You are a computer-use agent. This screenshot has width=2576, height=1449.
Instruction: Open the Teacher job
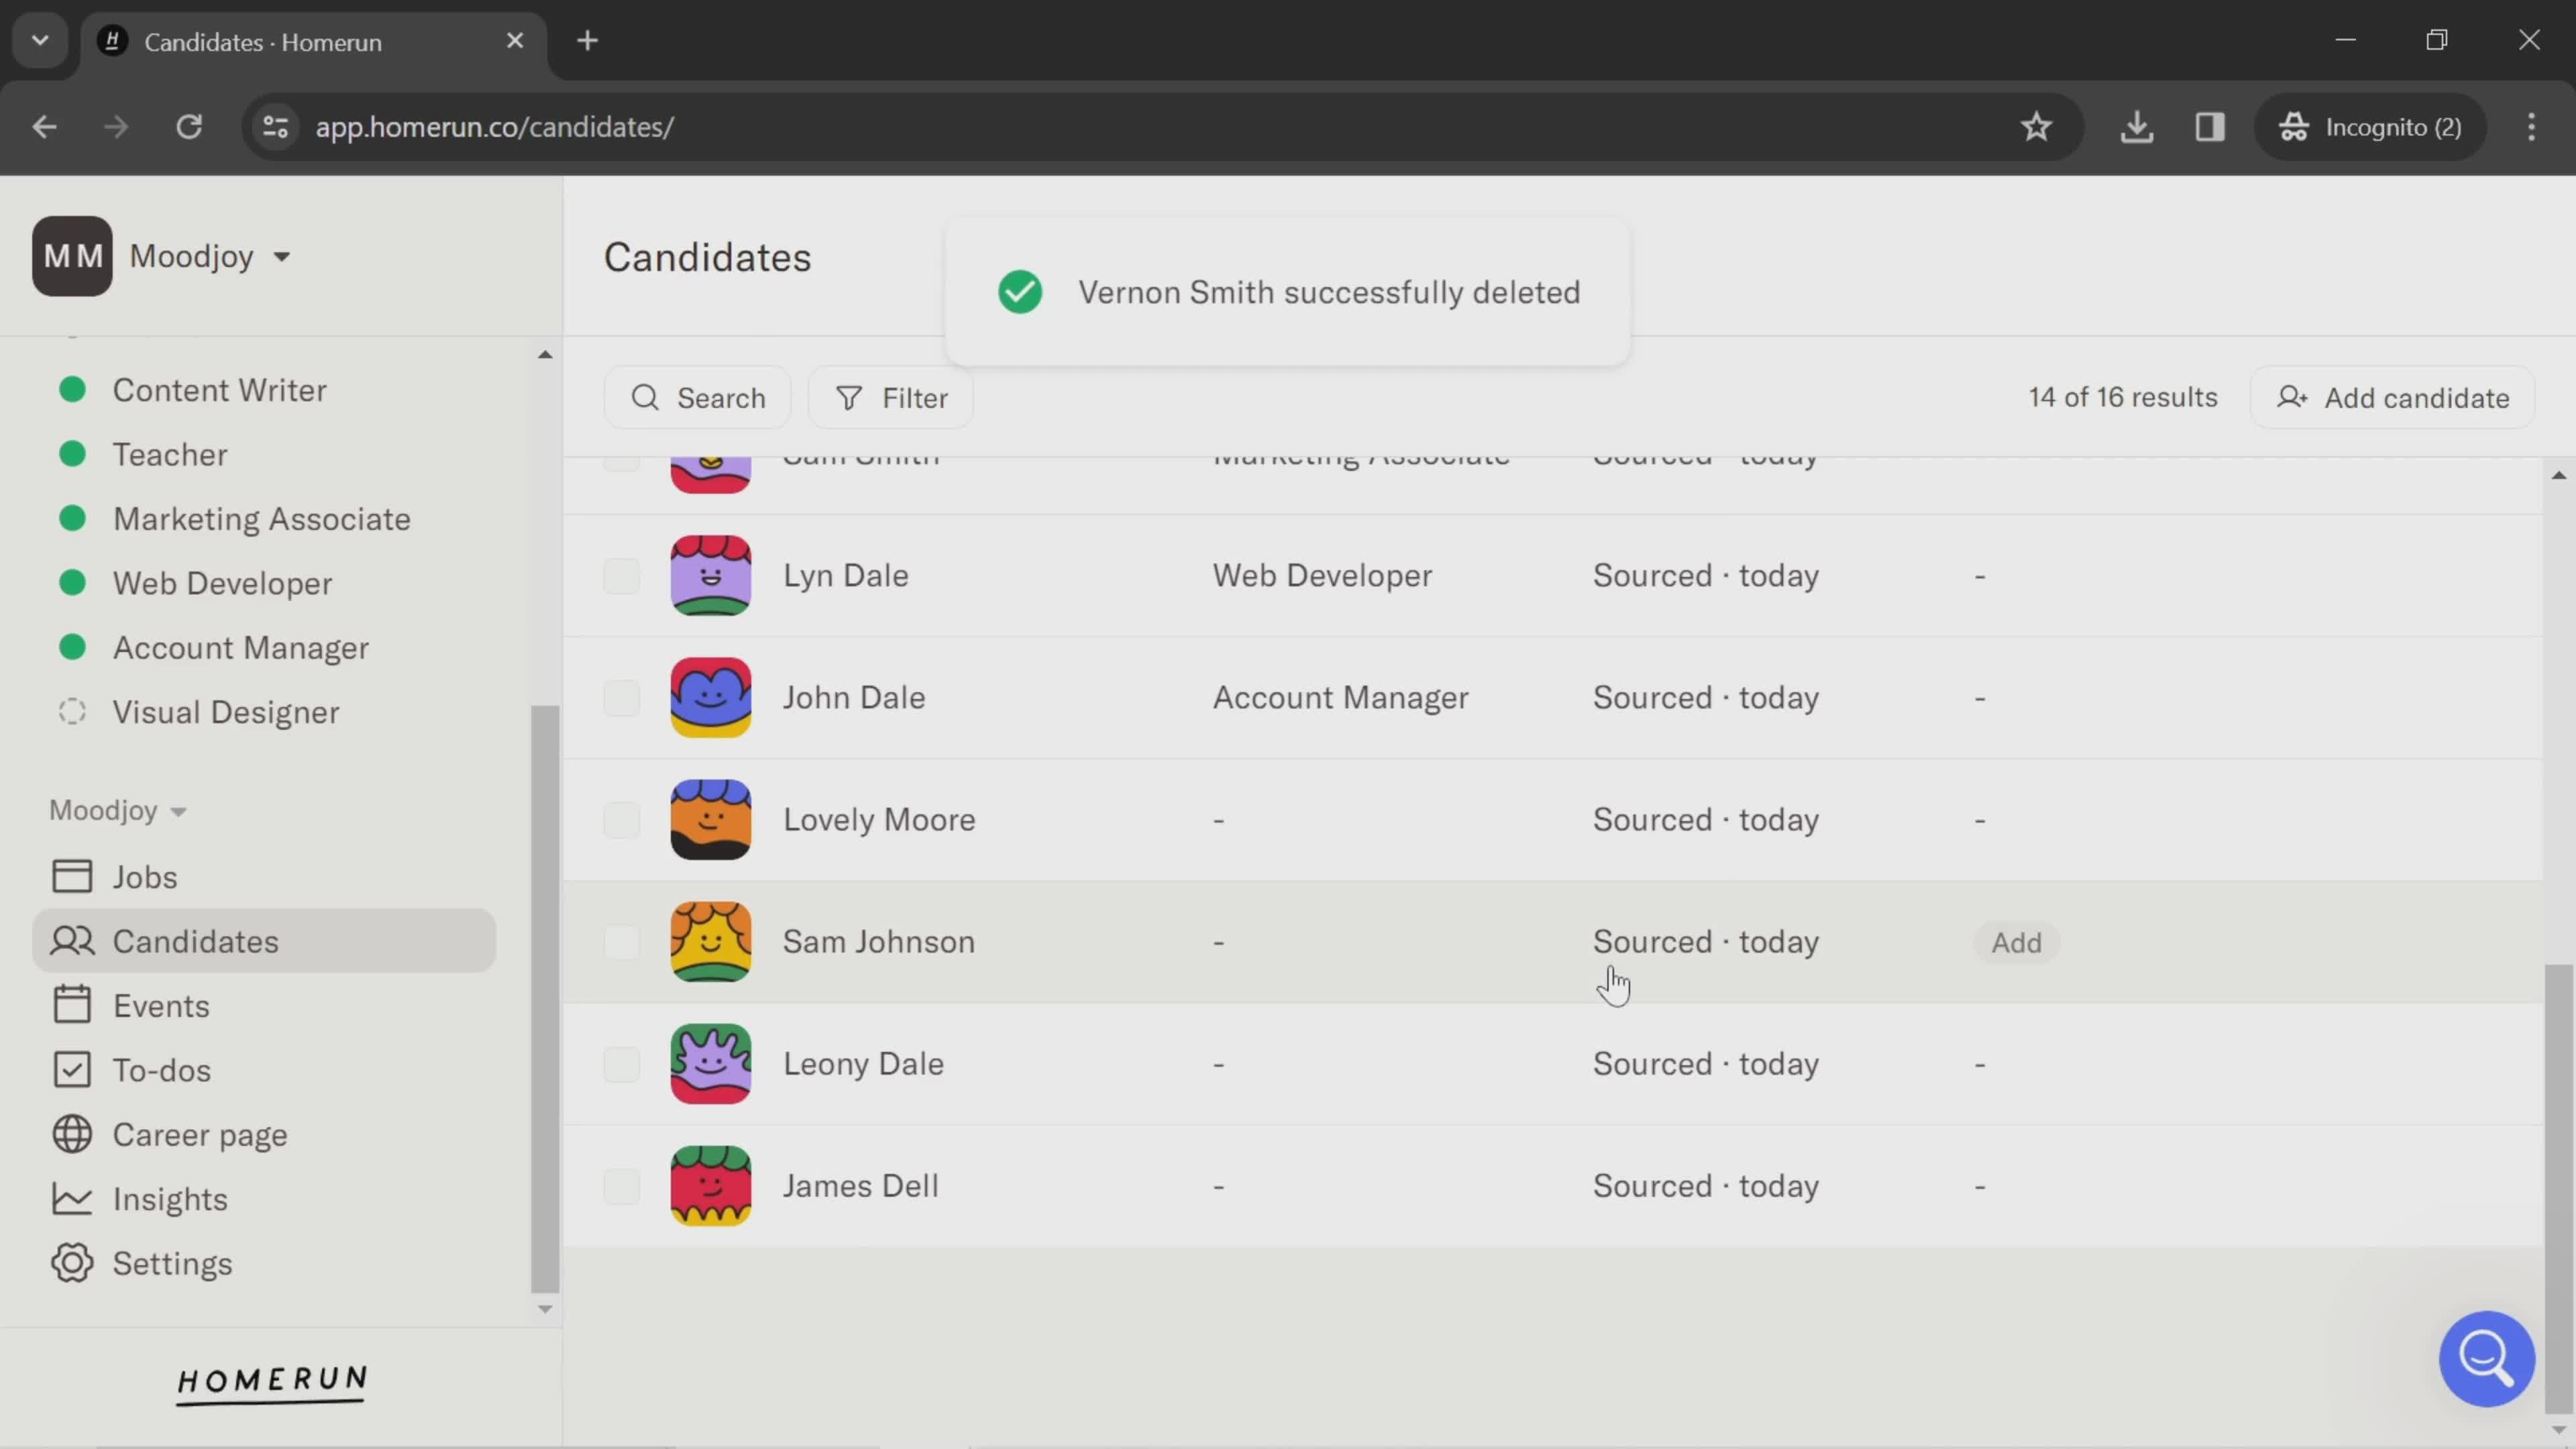170,454
